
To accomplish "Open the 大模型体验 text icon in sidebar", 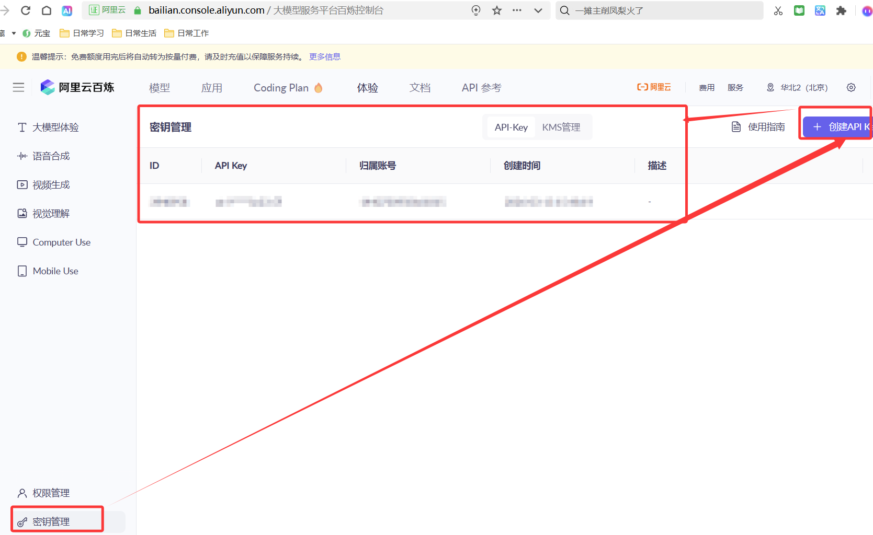I will pyautogui.click(x=21, y=127).
